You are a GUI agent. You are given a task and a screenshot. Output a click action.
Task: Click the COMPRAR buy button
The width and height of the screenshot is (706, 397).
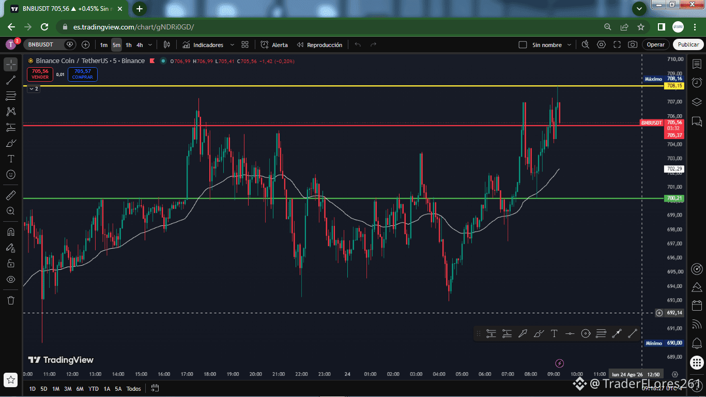point(83,74)
